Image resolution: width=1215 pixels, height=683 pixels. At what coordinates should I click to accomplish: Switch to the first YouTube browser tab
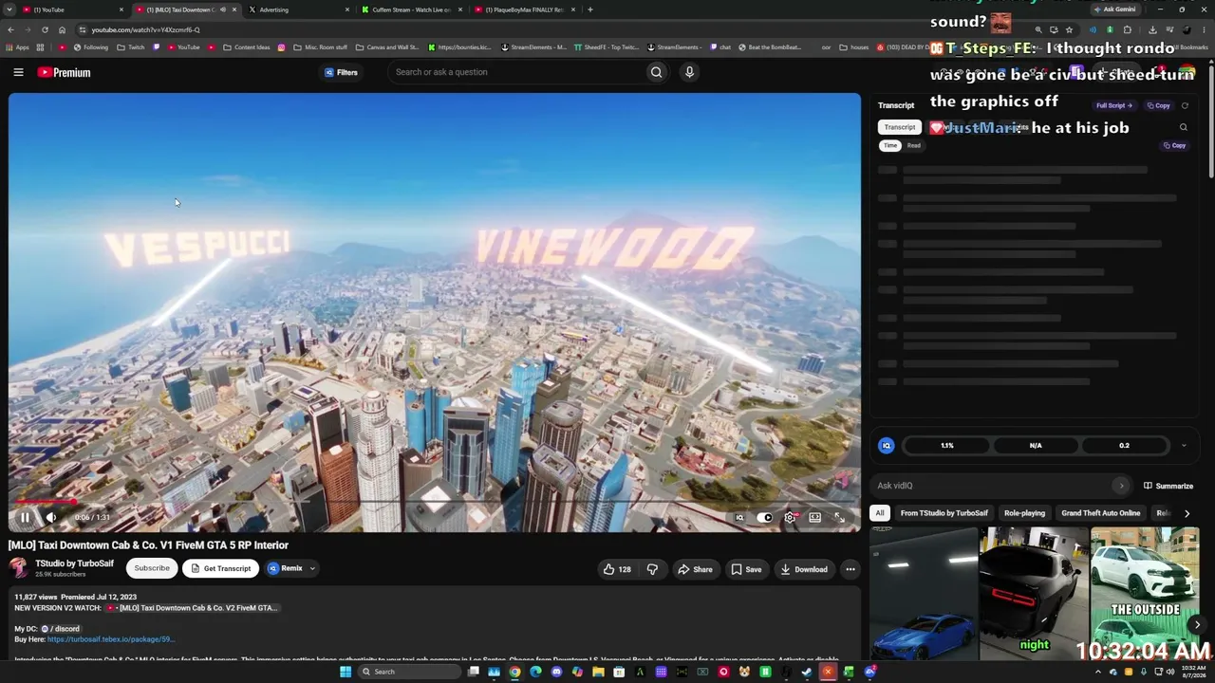74,9
